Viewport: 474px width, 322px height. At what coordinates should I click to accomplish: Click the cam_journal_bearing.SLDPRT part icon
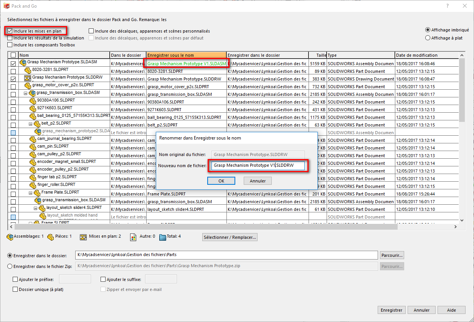pos(33,139)
